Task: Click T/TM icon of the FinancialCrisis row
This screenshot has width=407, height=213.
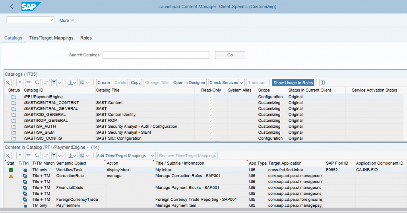Action: pos(25,188)
